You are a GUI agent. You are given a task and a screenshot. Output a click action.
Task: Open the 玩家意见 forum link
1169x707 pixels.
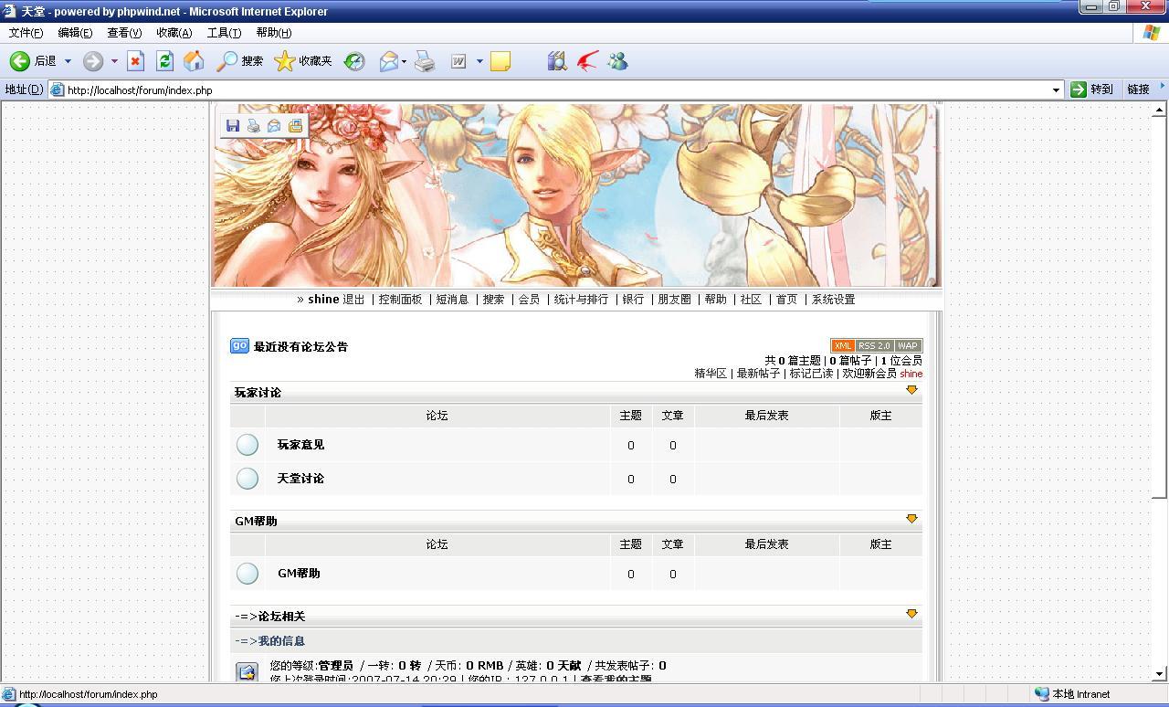pos(300,445)
